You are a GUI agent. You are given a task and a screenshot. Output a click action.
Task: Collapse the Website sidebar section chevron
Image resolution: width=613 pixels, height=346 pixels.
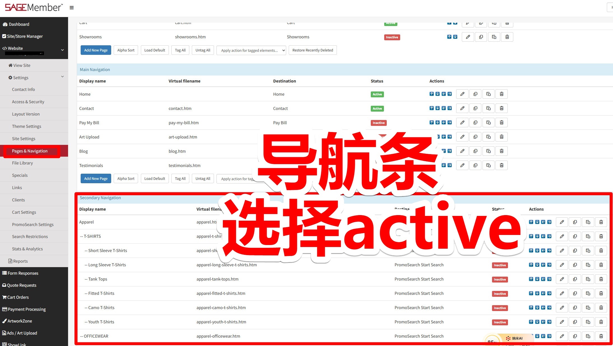coord(62,50)
